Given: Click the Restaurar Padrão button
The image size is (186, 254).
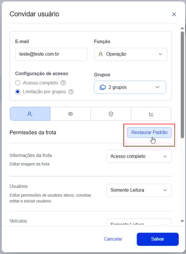Looking at the screenshot, I should pos(149,132).
